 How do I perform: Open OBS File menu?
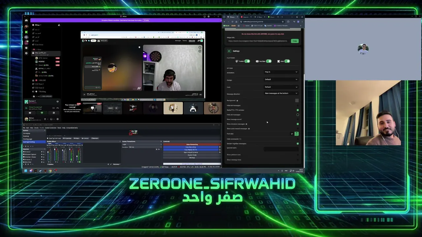pyautogui.click(x=24, y=128)
